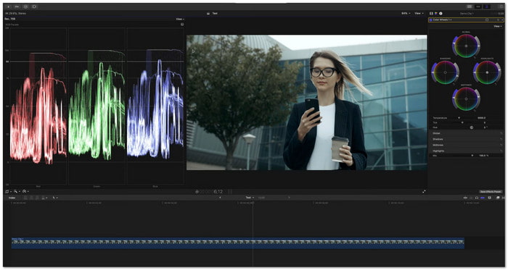
Task: Show the Effects browser
Action: [498, 198]
